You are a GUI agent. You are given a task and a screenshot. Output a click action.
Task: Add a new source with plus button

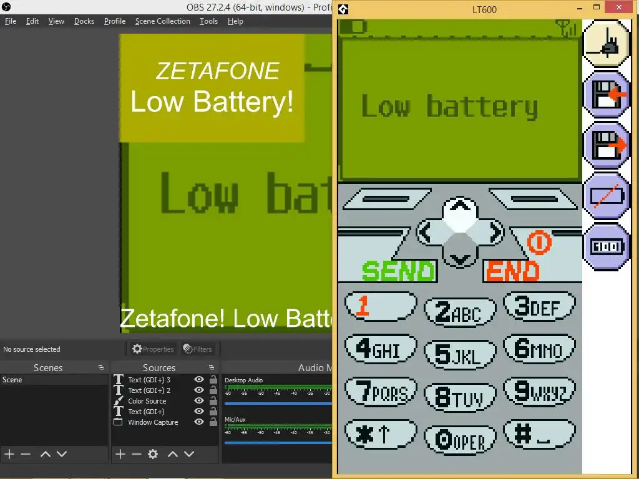[120, 454]
